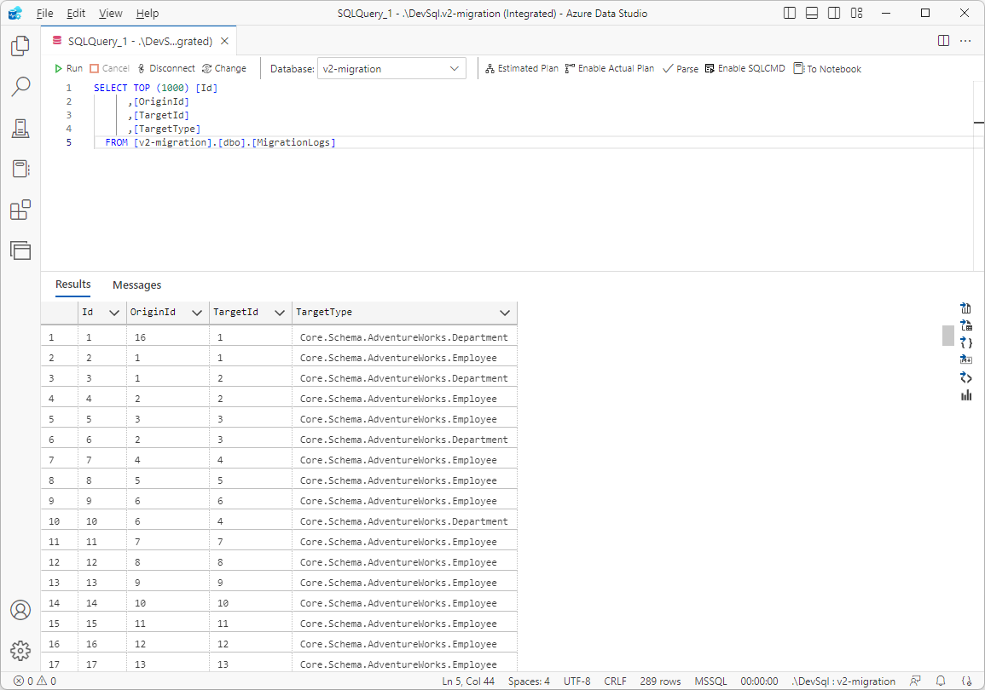Click the JSON braces icon in the status bar
Image resolution: width=985 pixels, height=690 pixels.
click(x=967, y=681)
